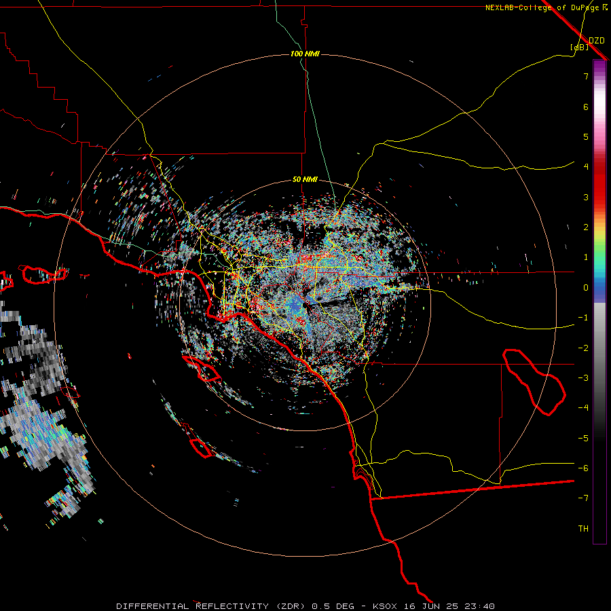The width and height of the screenshot is (611, 611).
Task: Click the -1 value on the color scale
Action: (583, 318)
